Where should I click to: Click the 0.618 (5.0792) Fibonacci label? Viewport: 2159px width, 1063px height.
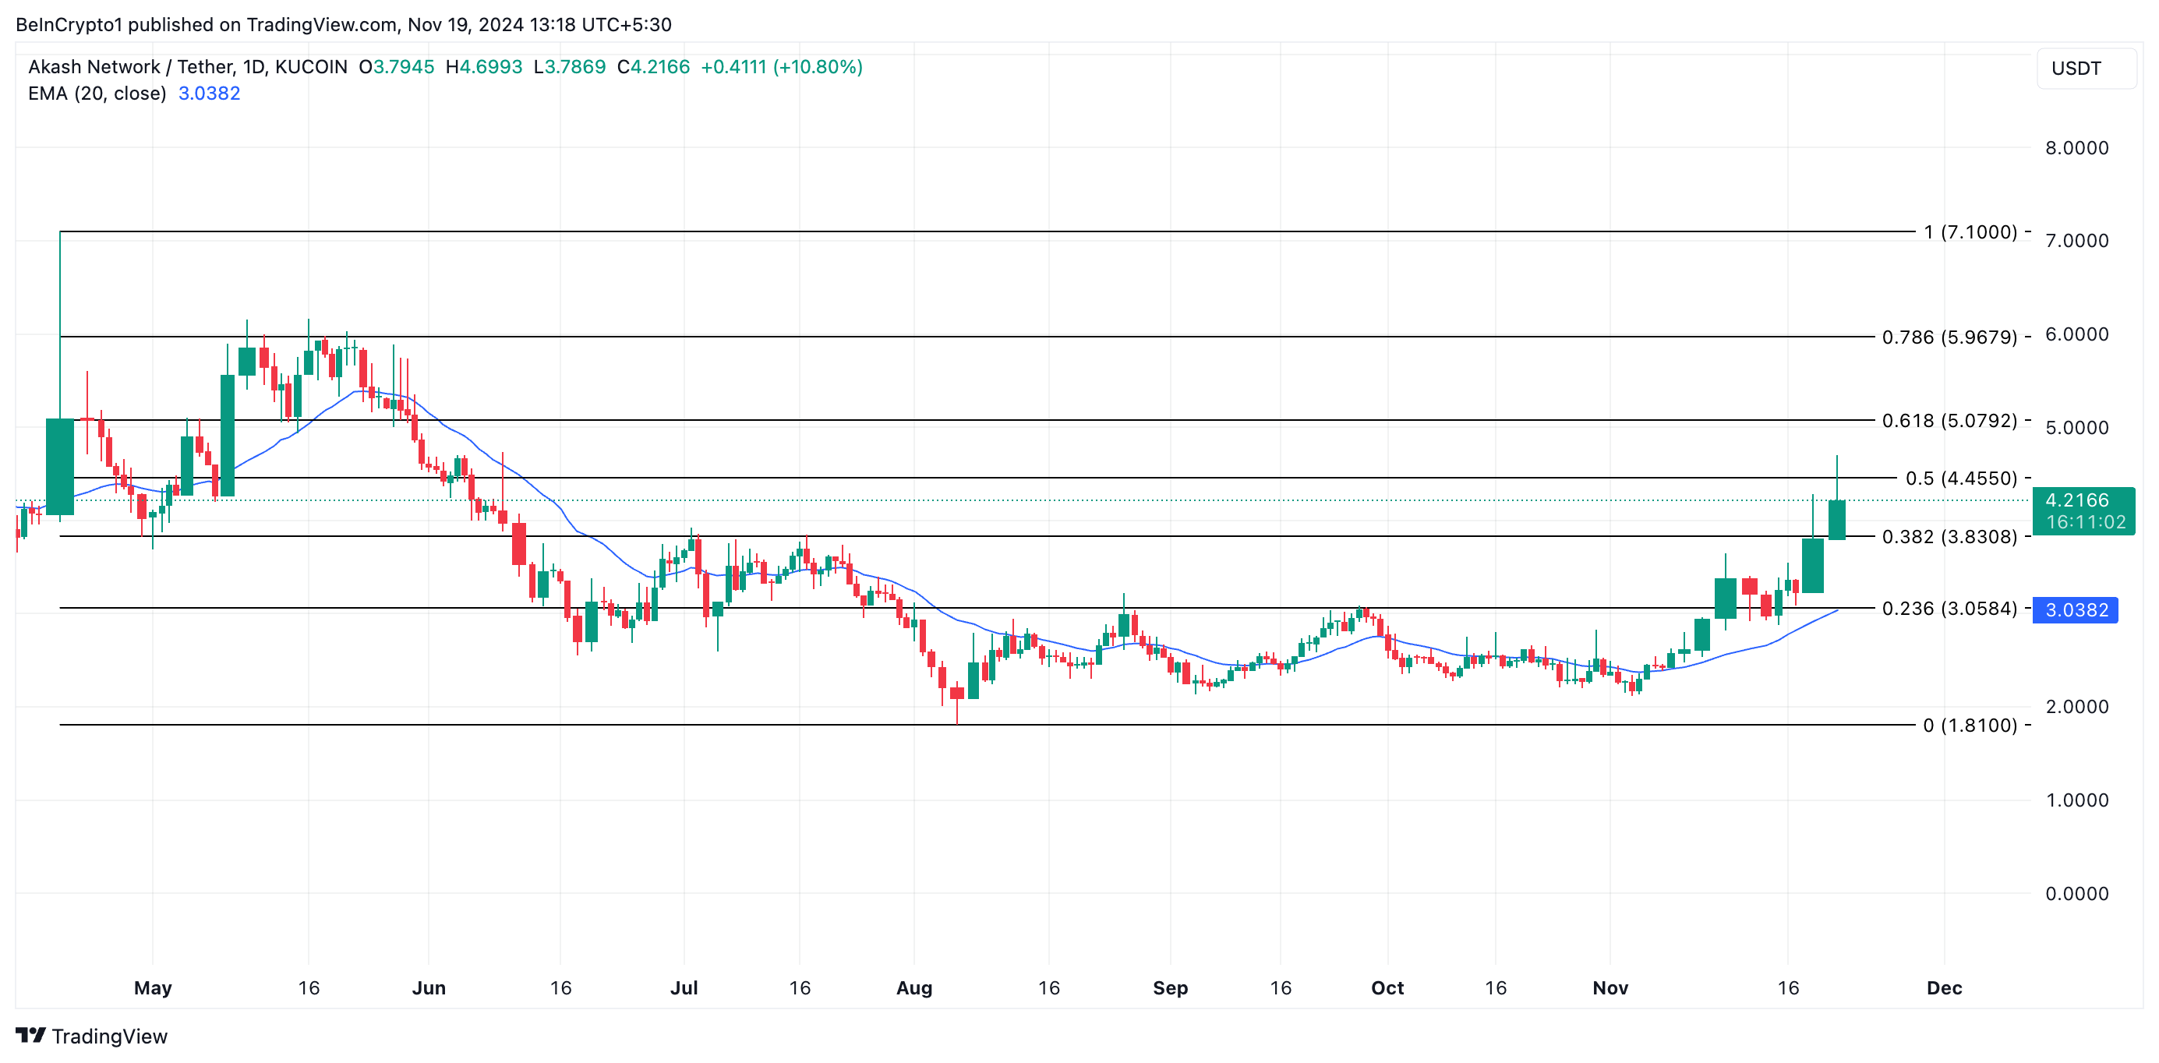[x=1949, y=420]
